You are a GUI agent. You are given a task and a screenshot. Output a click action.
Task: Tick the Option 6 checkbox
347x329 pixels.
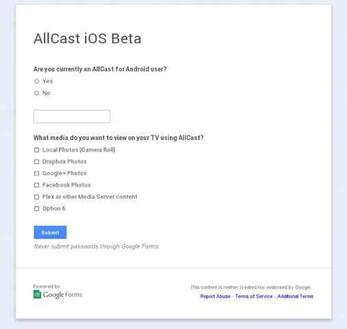[36, 208]
